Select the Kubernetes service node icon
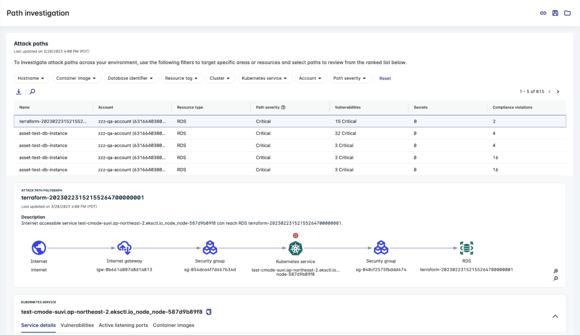 295,249
